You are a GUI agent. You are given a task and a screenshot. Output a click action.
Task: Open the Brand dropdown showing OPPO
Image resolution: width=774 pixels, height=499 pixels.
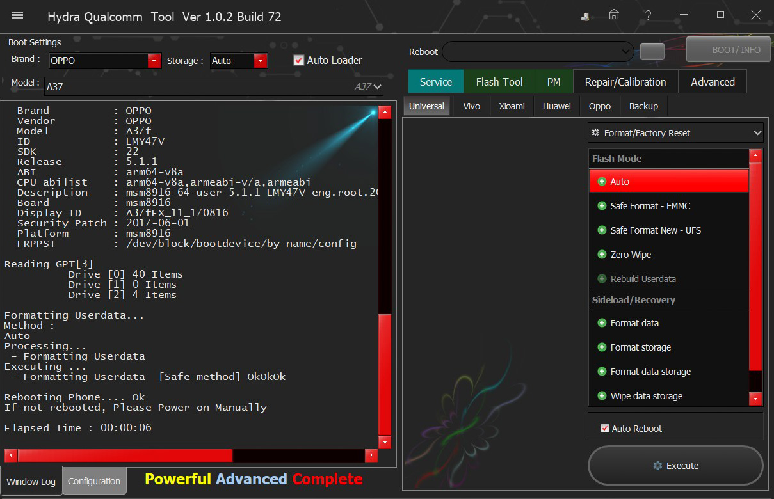154,61
